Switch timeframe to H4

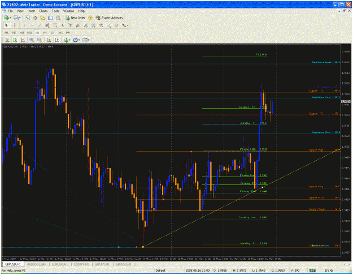pos(45,33)
